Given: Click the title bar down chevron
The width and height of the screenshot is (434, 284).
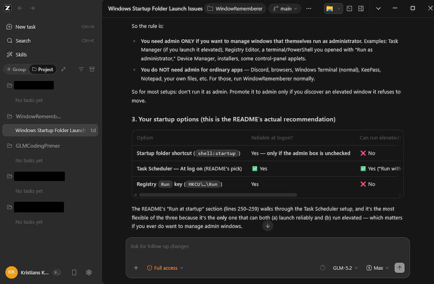Looking at the screenshot, I should pos(378,8).
